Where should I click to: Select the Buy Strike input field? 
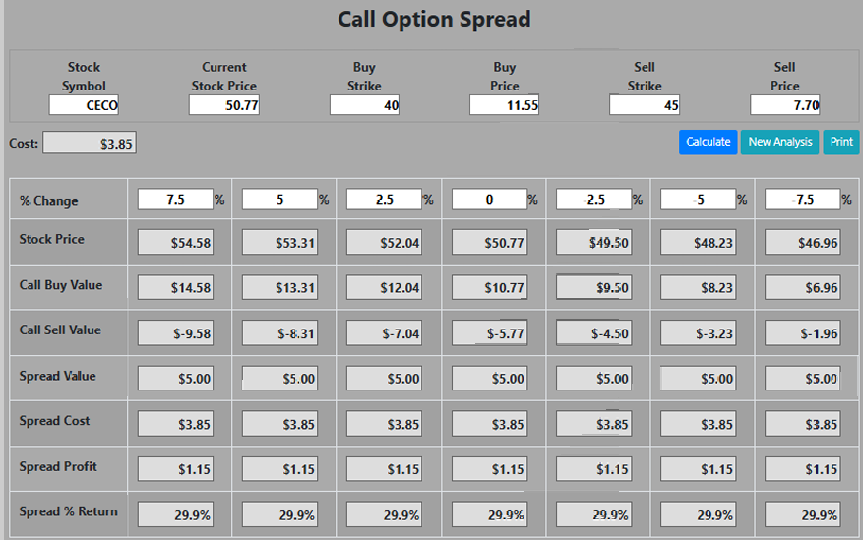364,105
